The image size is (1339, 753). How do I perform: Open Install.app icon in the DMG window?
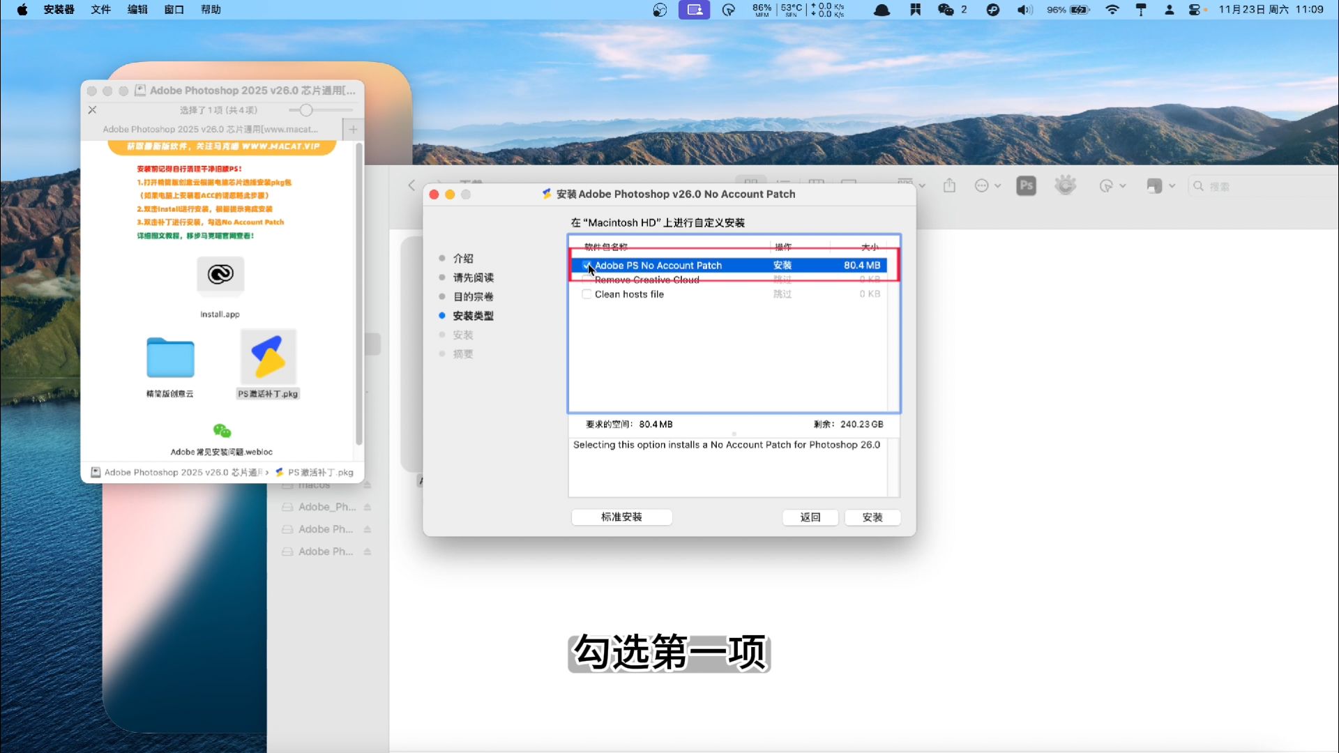click(220, 275)
